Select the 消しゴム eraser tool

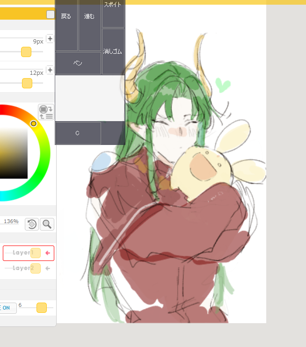[113, 51]
